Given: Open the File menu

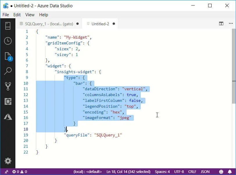Looking at the screenshot, I should pos(6,15).
